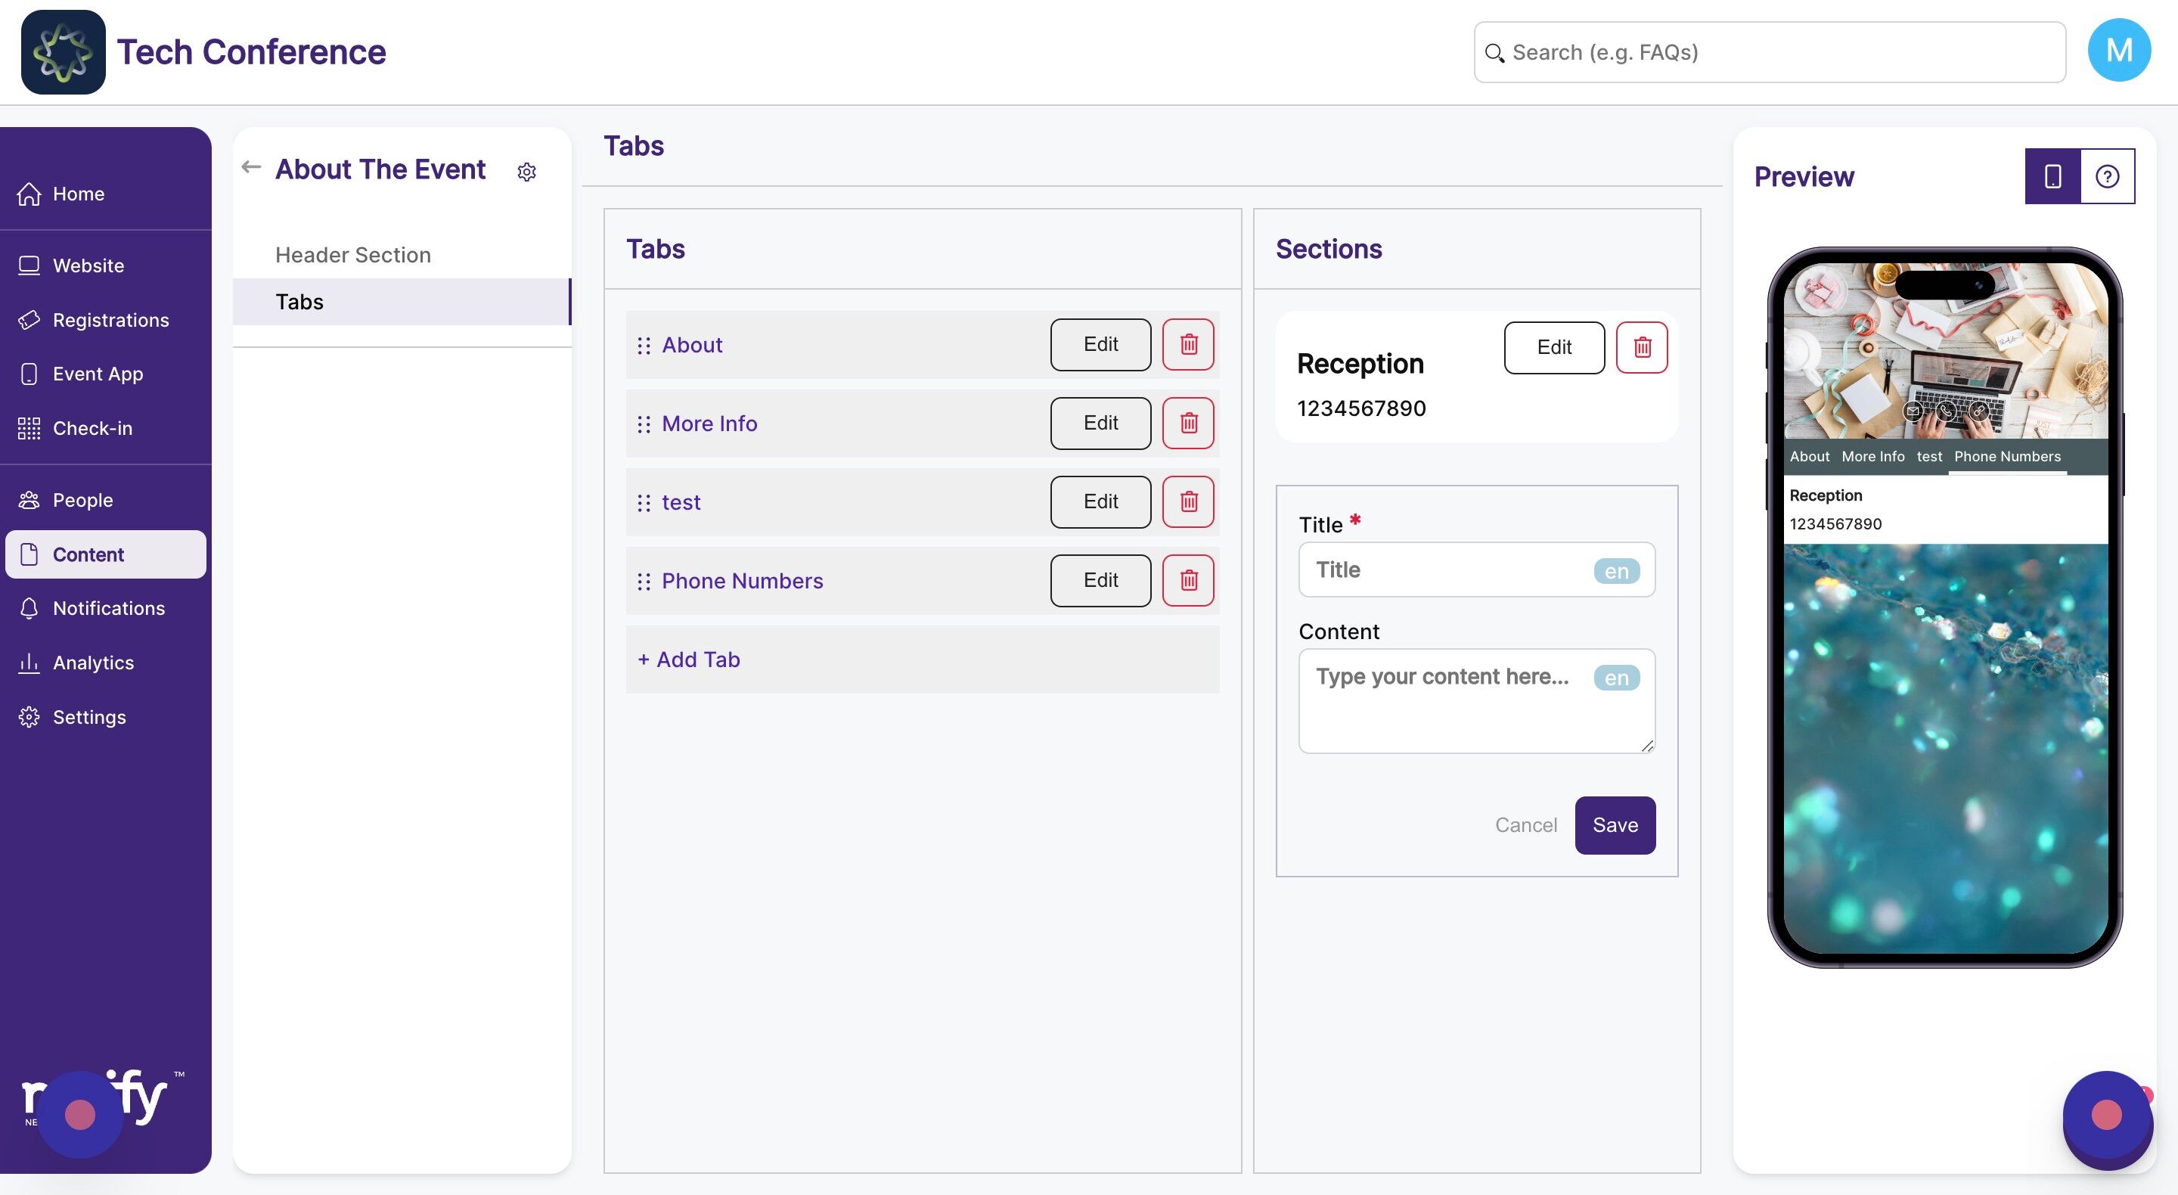Click the Cancel link in section form
This screenshot has width=2178, height=1195.
coord(1525,824)
